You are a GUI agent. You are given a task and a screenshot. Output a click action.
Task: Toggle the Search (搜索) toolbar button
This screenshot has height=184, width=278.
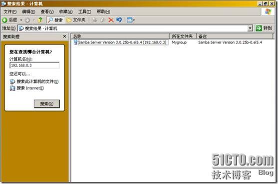click(55, 20)
